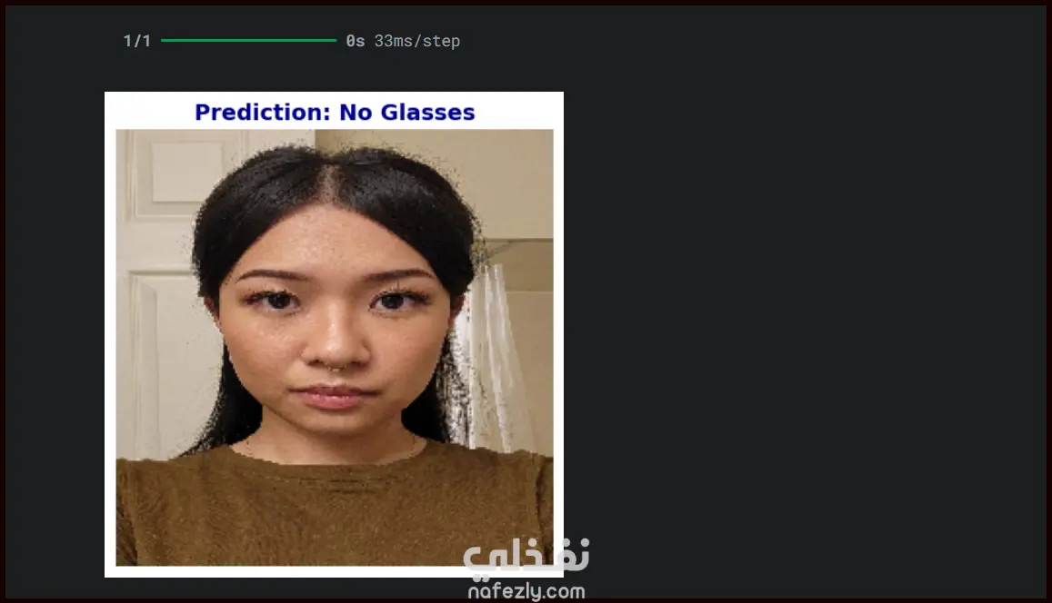Click the white margin of the plot figure
Screen dimensions: 1052x603
click(x=110, y=335)
